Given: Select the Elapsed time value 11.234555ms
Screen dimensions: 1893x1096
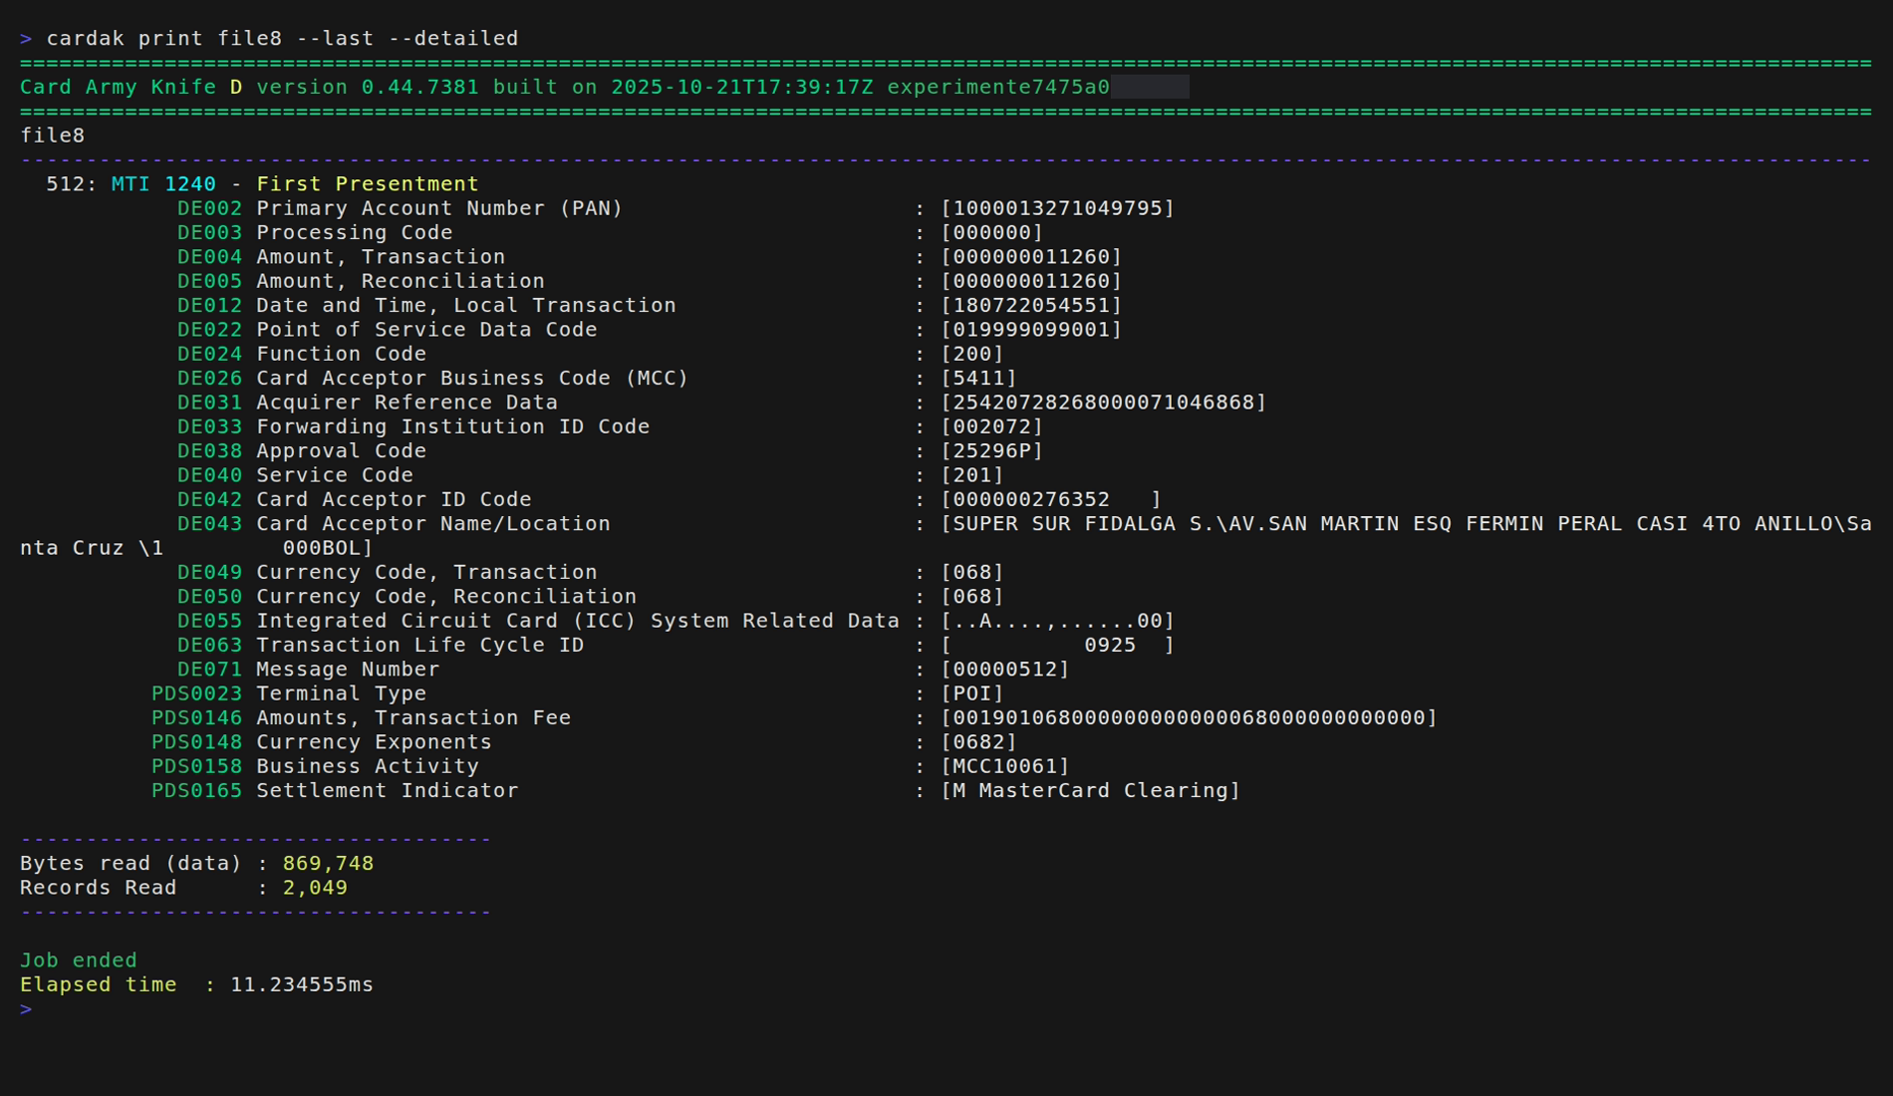Looking at the screenshot, I should (x=301, y=984).
